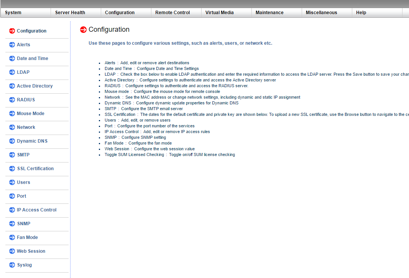Click the arrow icon beside Active Directory
Viewport: 409px width, 278px height.
(x=12, y=86)
